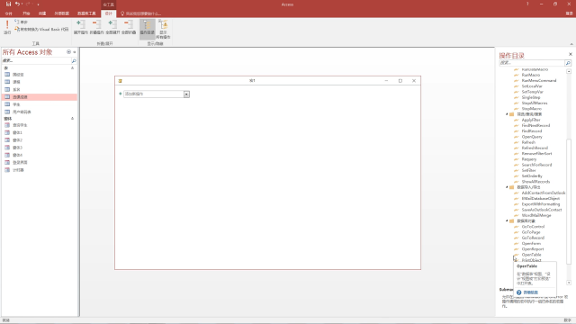Screen dimensions: 576x324
Task: Collapse the Data Import/Export actions folder
Action: [507, 187]
